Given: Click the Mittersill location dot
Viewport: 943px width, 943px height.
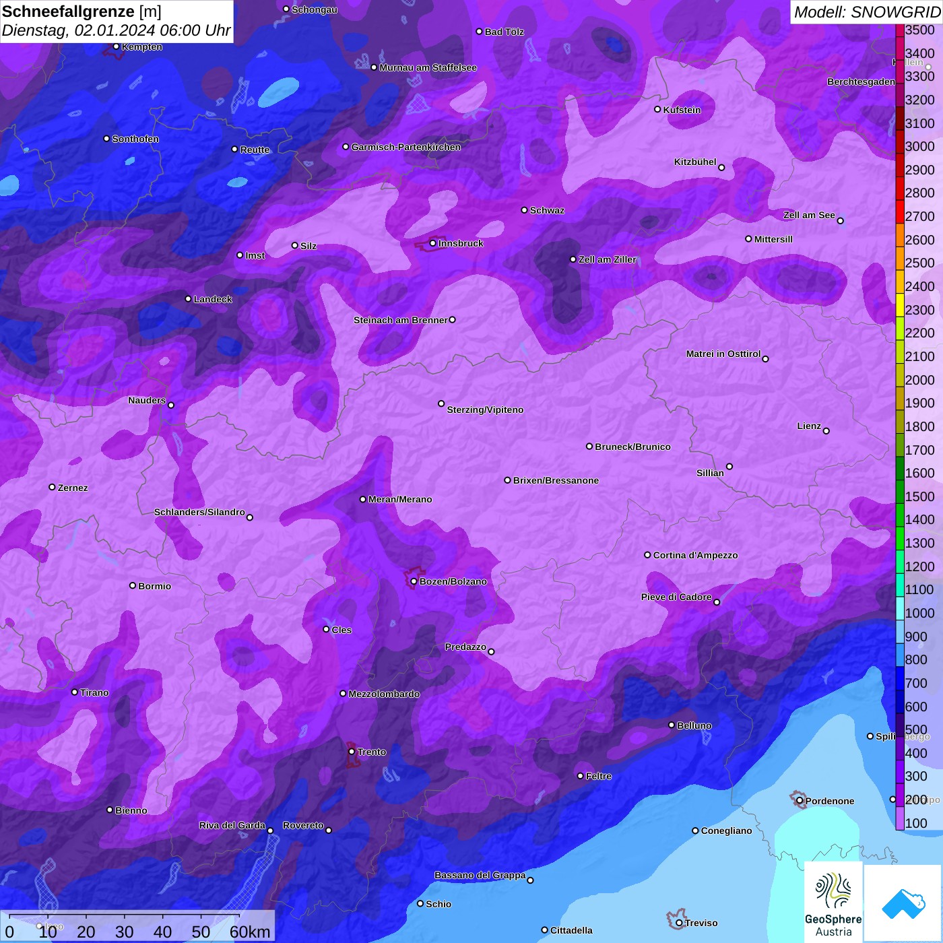Looking at the screenshot, I should pyautogui.click(x=748, y=238).
